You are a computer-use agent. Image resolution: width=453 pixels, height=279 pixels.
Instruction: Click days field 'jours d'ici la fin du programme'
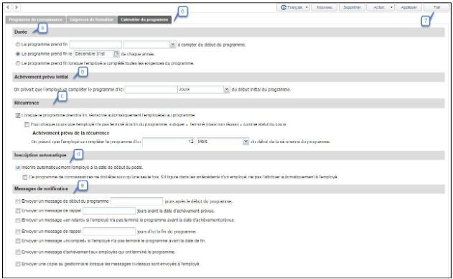[109, 232]
